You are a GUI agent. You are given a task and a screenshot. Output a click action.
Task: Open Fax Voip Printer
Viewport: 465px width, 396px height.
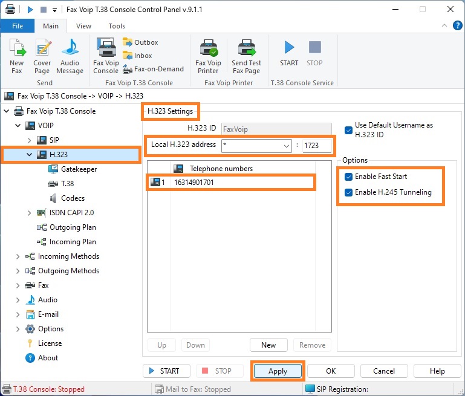click(x=208, y=56)
